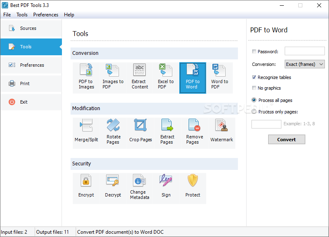Enable the No graphics option

pyautogui.click(x=254, y=88)
